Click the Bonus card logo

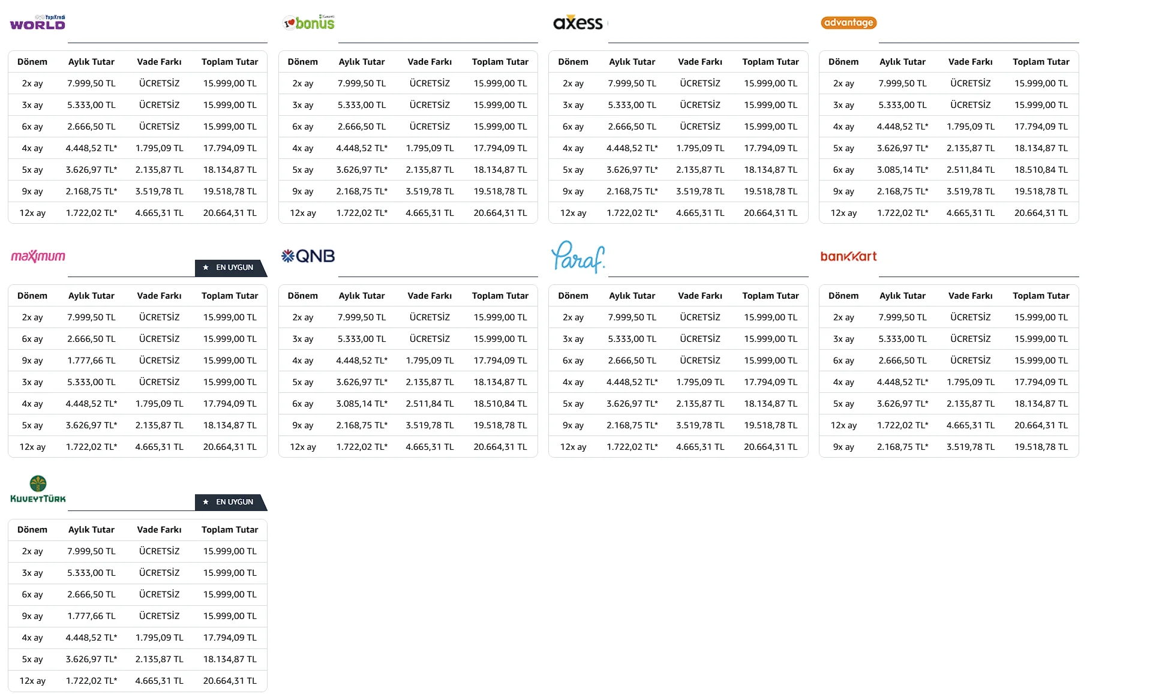(308, 23)
